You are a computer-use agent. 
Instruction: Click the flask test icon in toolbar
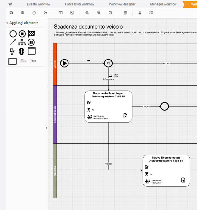click(140, 13)
